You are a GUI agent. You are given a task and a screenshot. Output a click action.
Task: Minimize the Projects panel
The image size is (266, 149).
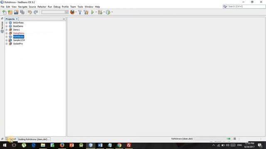(64, 19)
